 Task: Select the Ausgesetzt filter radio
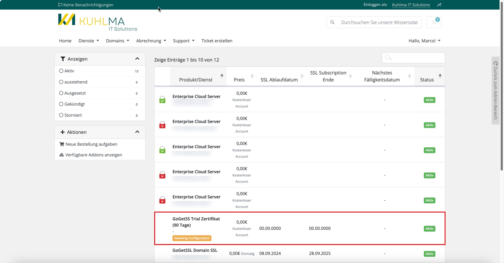(x=61, y=93)
